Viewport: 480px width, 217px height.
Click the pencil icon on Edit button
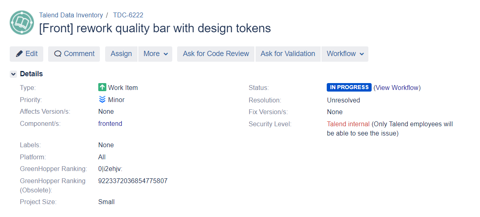(19, 54)
